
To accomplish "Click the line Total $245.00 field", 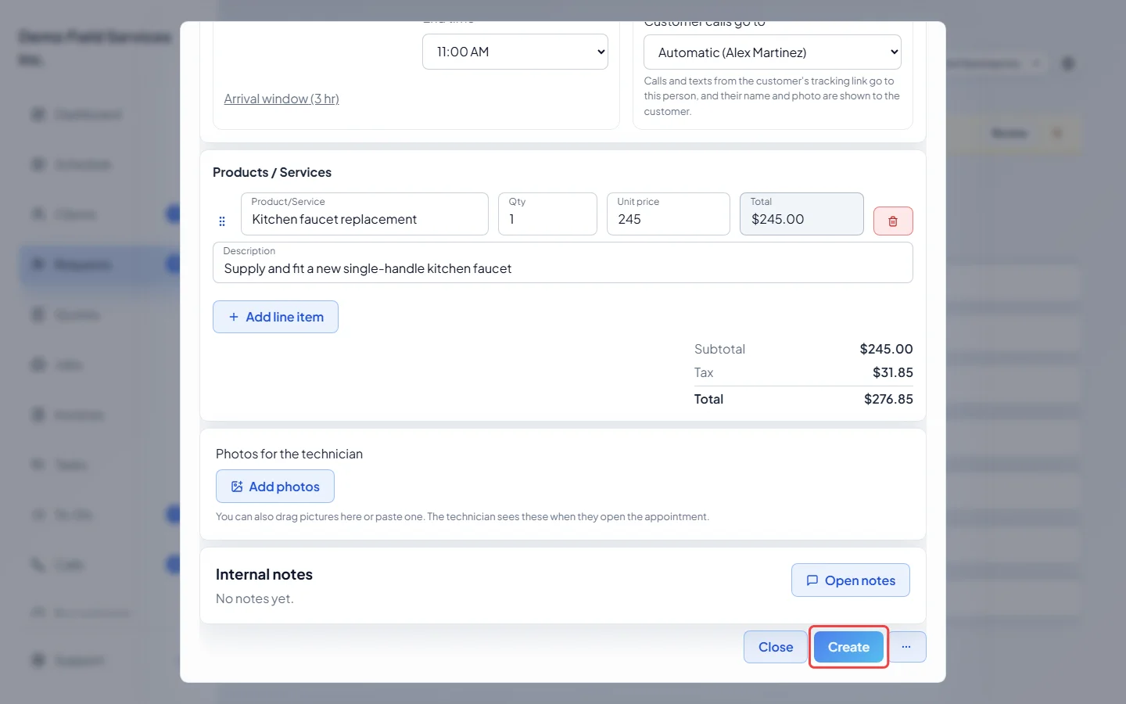I will click(801, 214).
